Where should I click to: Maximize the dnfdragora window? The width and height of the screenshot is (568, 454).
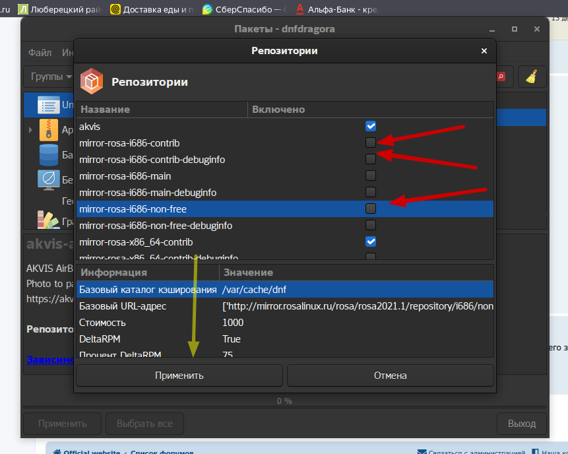[515, 29]
